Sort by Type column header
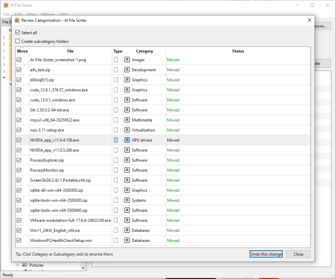This screenshot has width=336, height=279. (118, 51)
